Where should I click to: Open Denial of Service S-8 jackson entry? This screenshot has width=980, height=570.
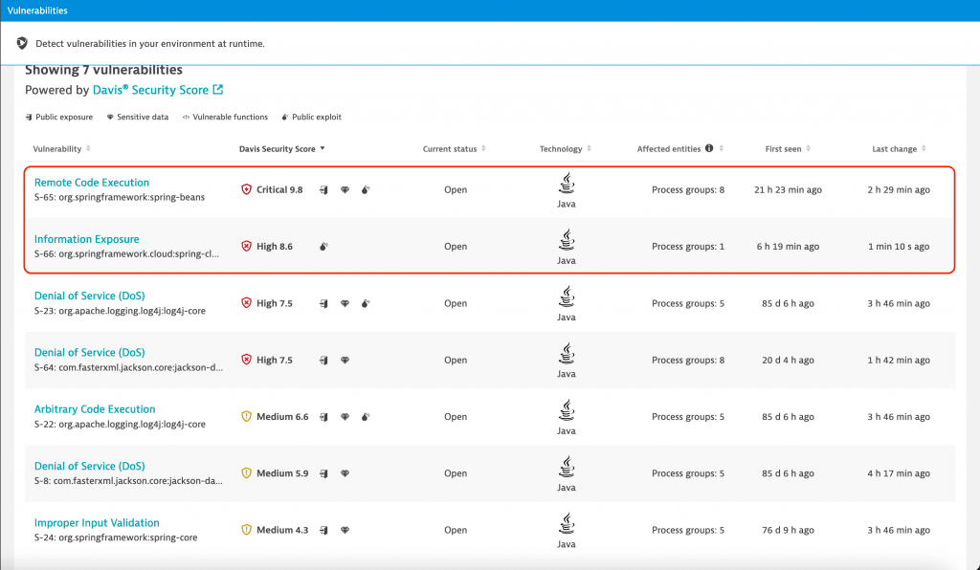coord(89,467)
